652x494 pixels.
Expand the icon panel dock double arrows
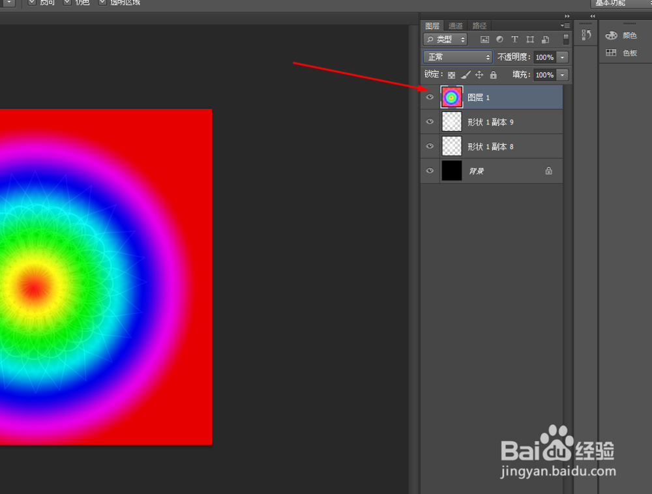[593, 16]
